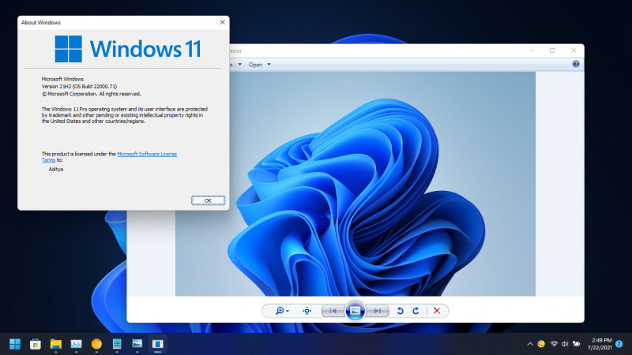Show hidden system tray icons
The height and width of the screenshot is (355, 632).
click(x=529, y=344)
